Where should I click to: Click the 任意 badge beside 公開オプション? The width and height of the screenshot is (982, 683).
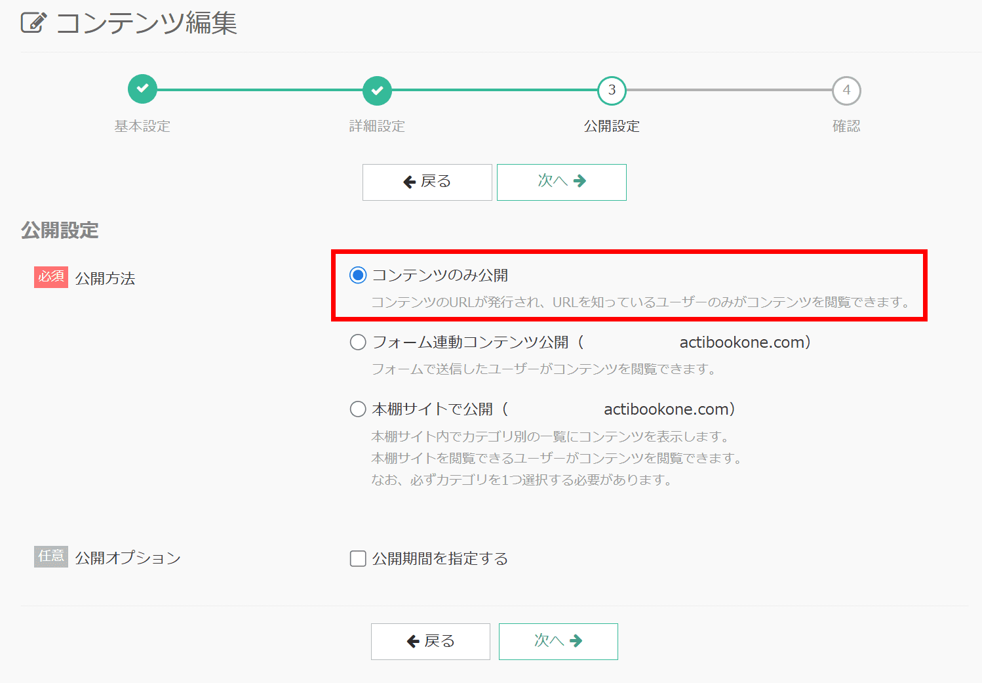coord(50,556)
